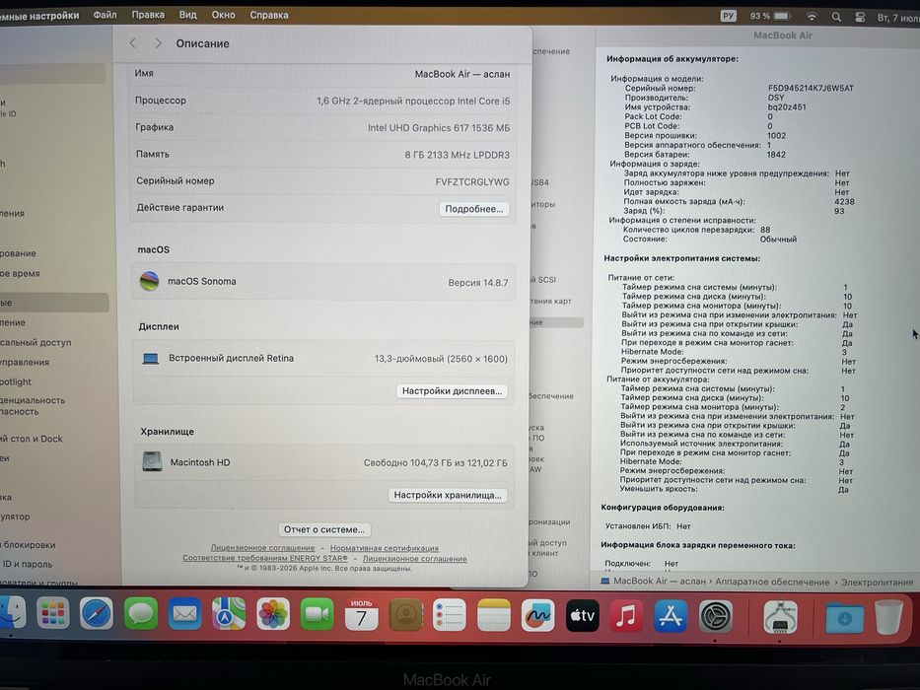Click Аппаратное обеспечение in path bar

tap(772, 582)
